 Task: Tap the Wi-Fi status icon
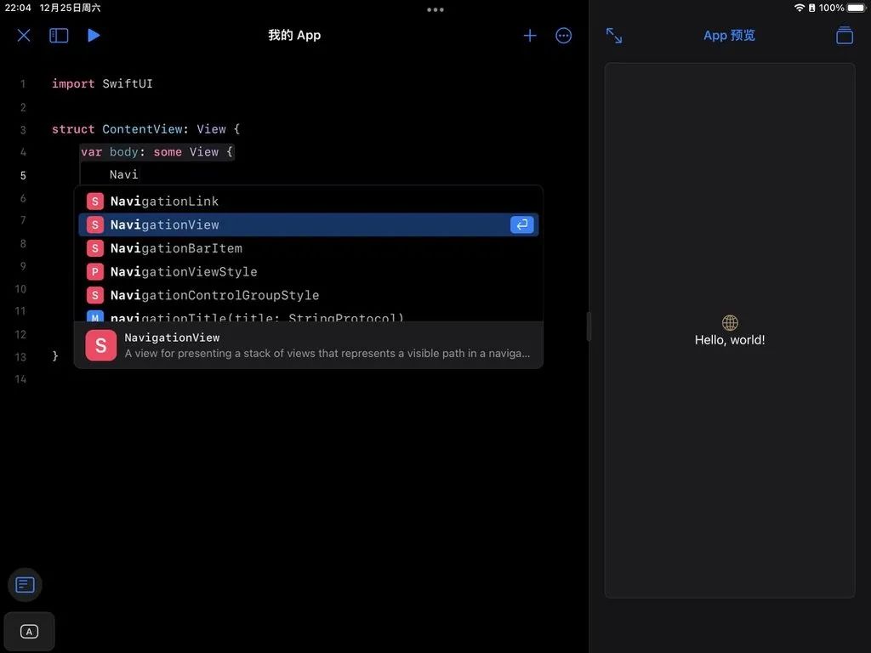[x=800, y=8]
